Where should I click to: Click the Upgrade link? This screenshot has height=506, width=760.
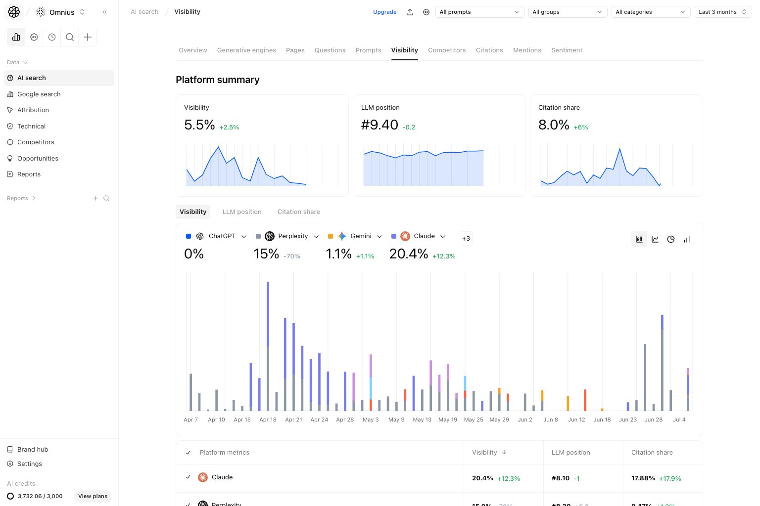coord(385,12)
